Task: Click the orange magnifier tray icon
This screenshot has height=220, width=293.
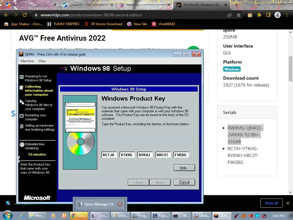Action: (243, 216)
